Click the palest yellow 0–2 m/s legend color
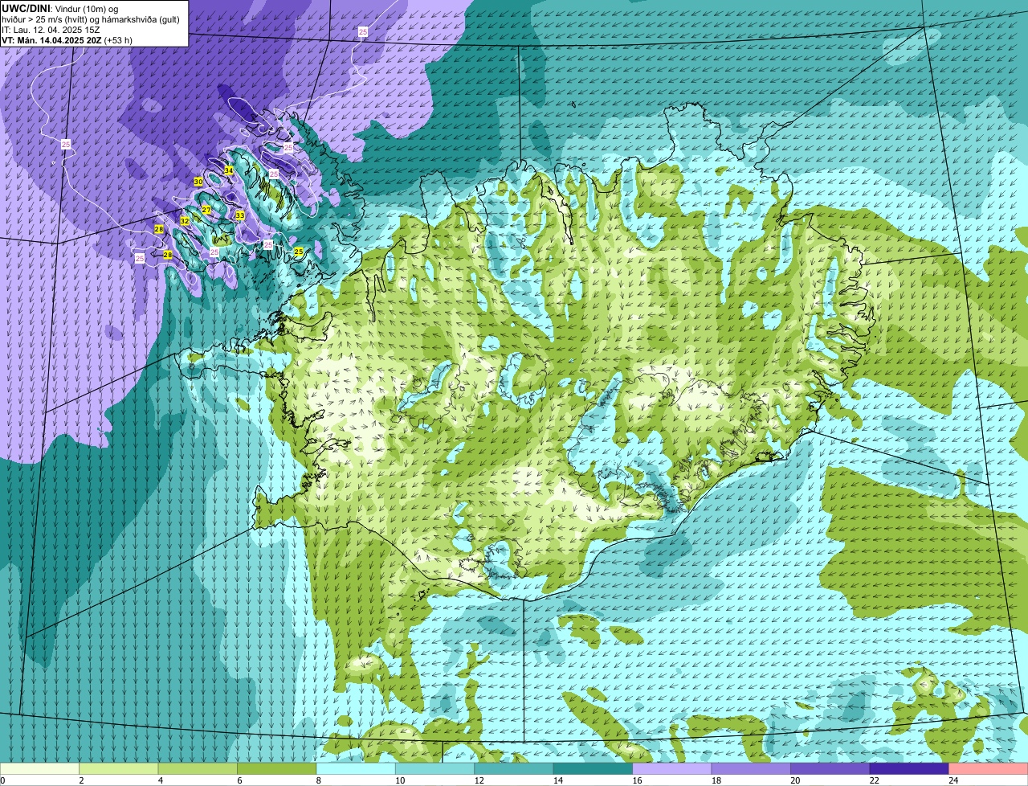This screenshot has width=1028, height=786. point(40,769)
